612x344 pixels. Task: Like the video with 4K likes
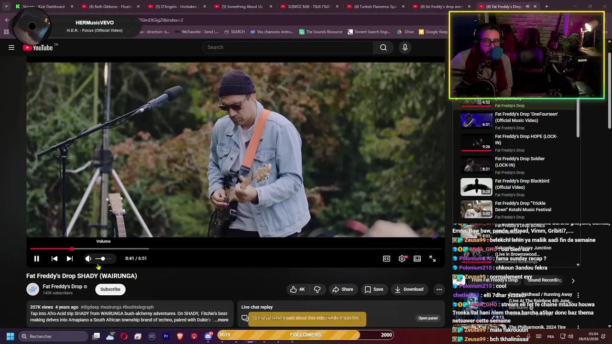[297, 289]
